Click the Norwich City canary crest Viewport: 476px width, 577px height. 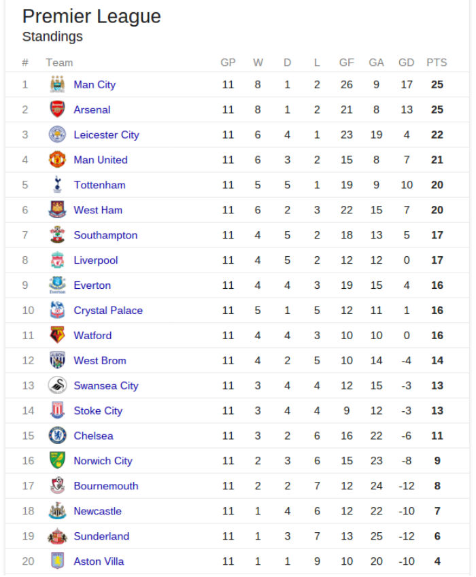click(57, 461)
